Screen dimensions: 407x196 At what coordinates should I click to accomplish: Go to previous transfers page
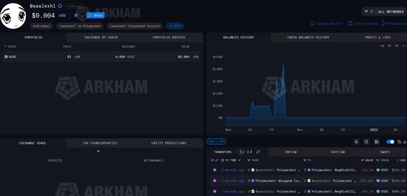pyautogui.click(x=236, y=152)
